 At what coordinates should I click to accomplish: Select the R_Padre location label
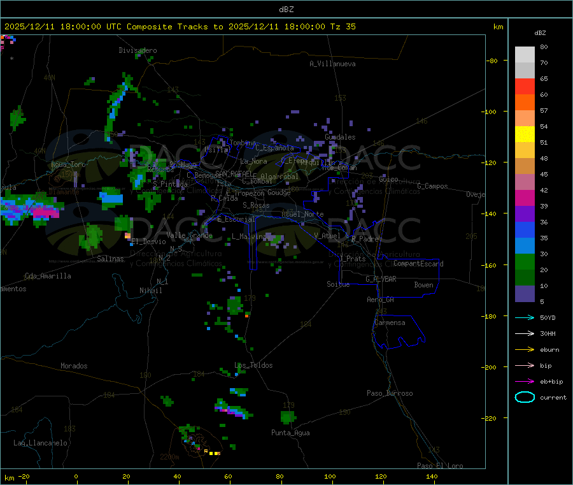coord(365,239)
